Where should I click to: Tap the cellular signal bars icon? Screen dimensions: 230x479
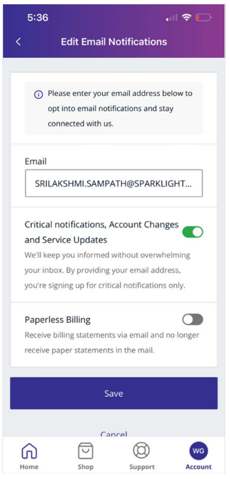pyautogui.click(x=172, y=18)
